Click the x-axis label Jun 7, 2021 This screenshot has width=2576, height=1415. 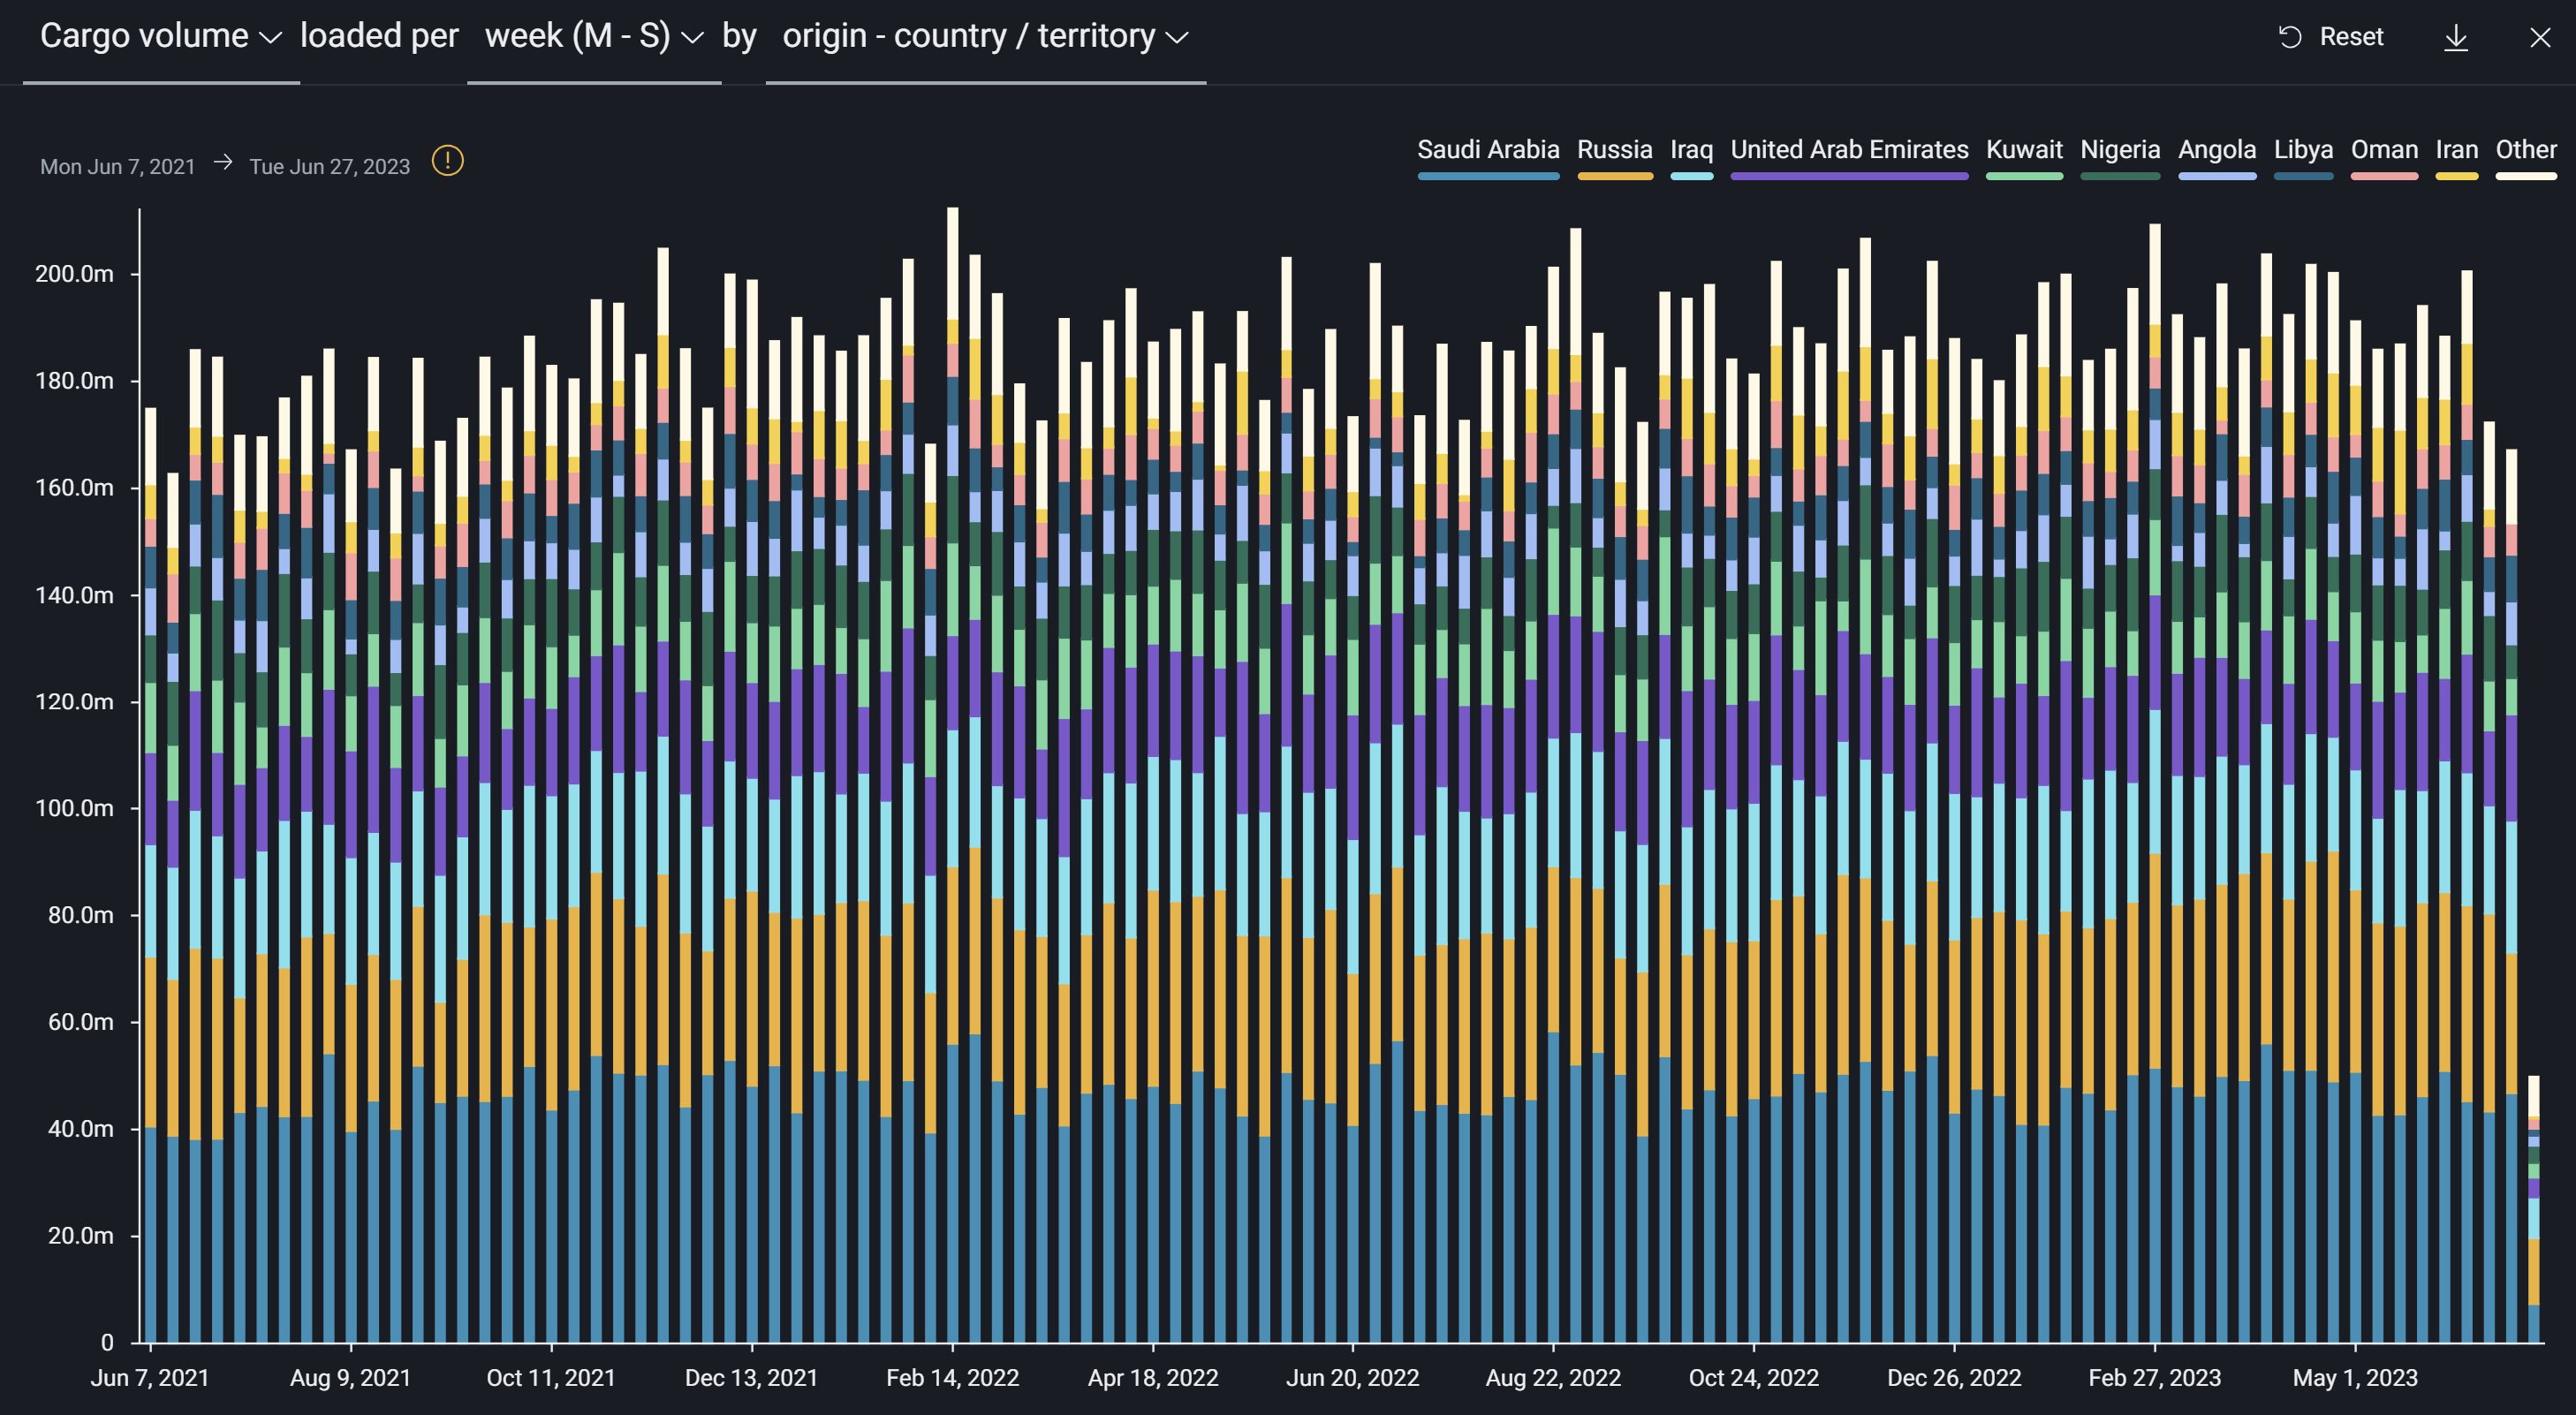point(150,1377)
